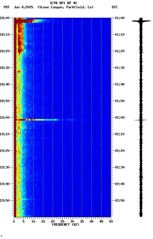Click the 35 Hz frequency axis label
The image size is (153, 239).
[82, 222]
